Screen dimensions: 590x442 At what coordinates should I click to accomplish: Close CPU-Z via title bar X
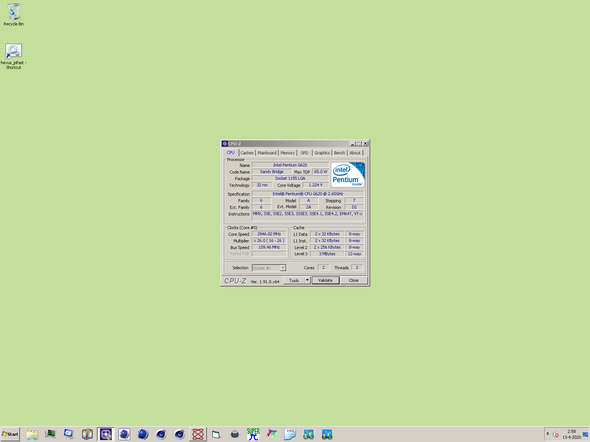click(365, 144)
